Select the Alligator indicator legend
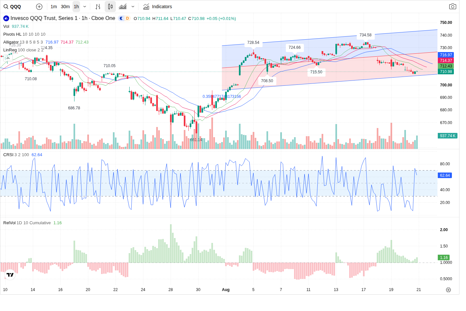466x311 pixels. [x=11, y=42]
